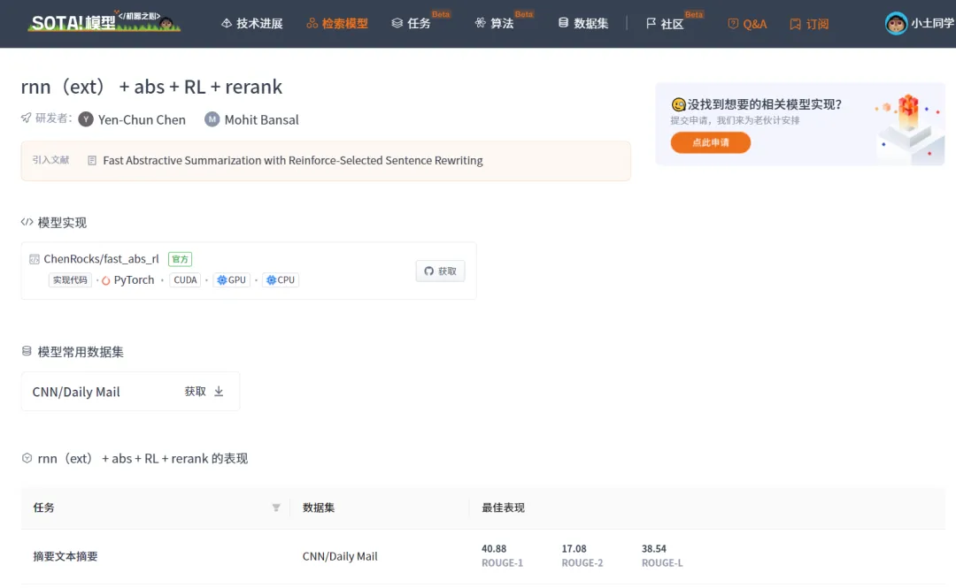The width and height of the screenshot is (956, 588).
Task: Open the Q&A link in header
Action: (747, 24)
